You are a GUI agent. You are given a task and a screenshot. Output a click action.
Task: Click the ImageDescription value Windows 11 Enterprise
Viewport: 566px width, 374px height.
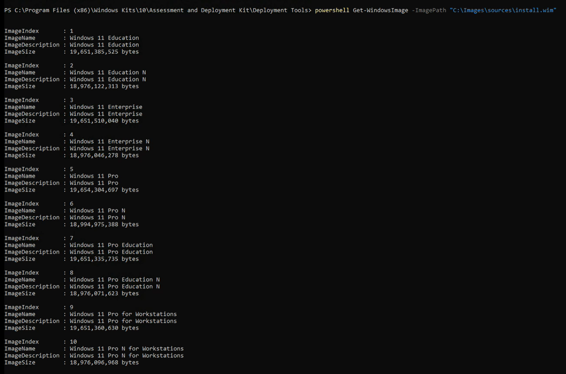[x=106, y=114]
